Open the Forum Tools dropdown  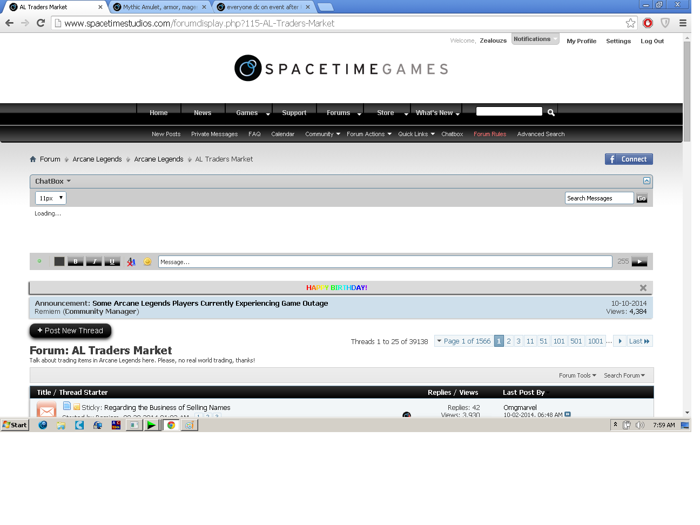point(577,375)
